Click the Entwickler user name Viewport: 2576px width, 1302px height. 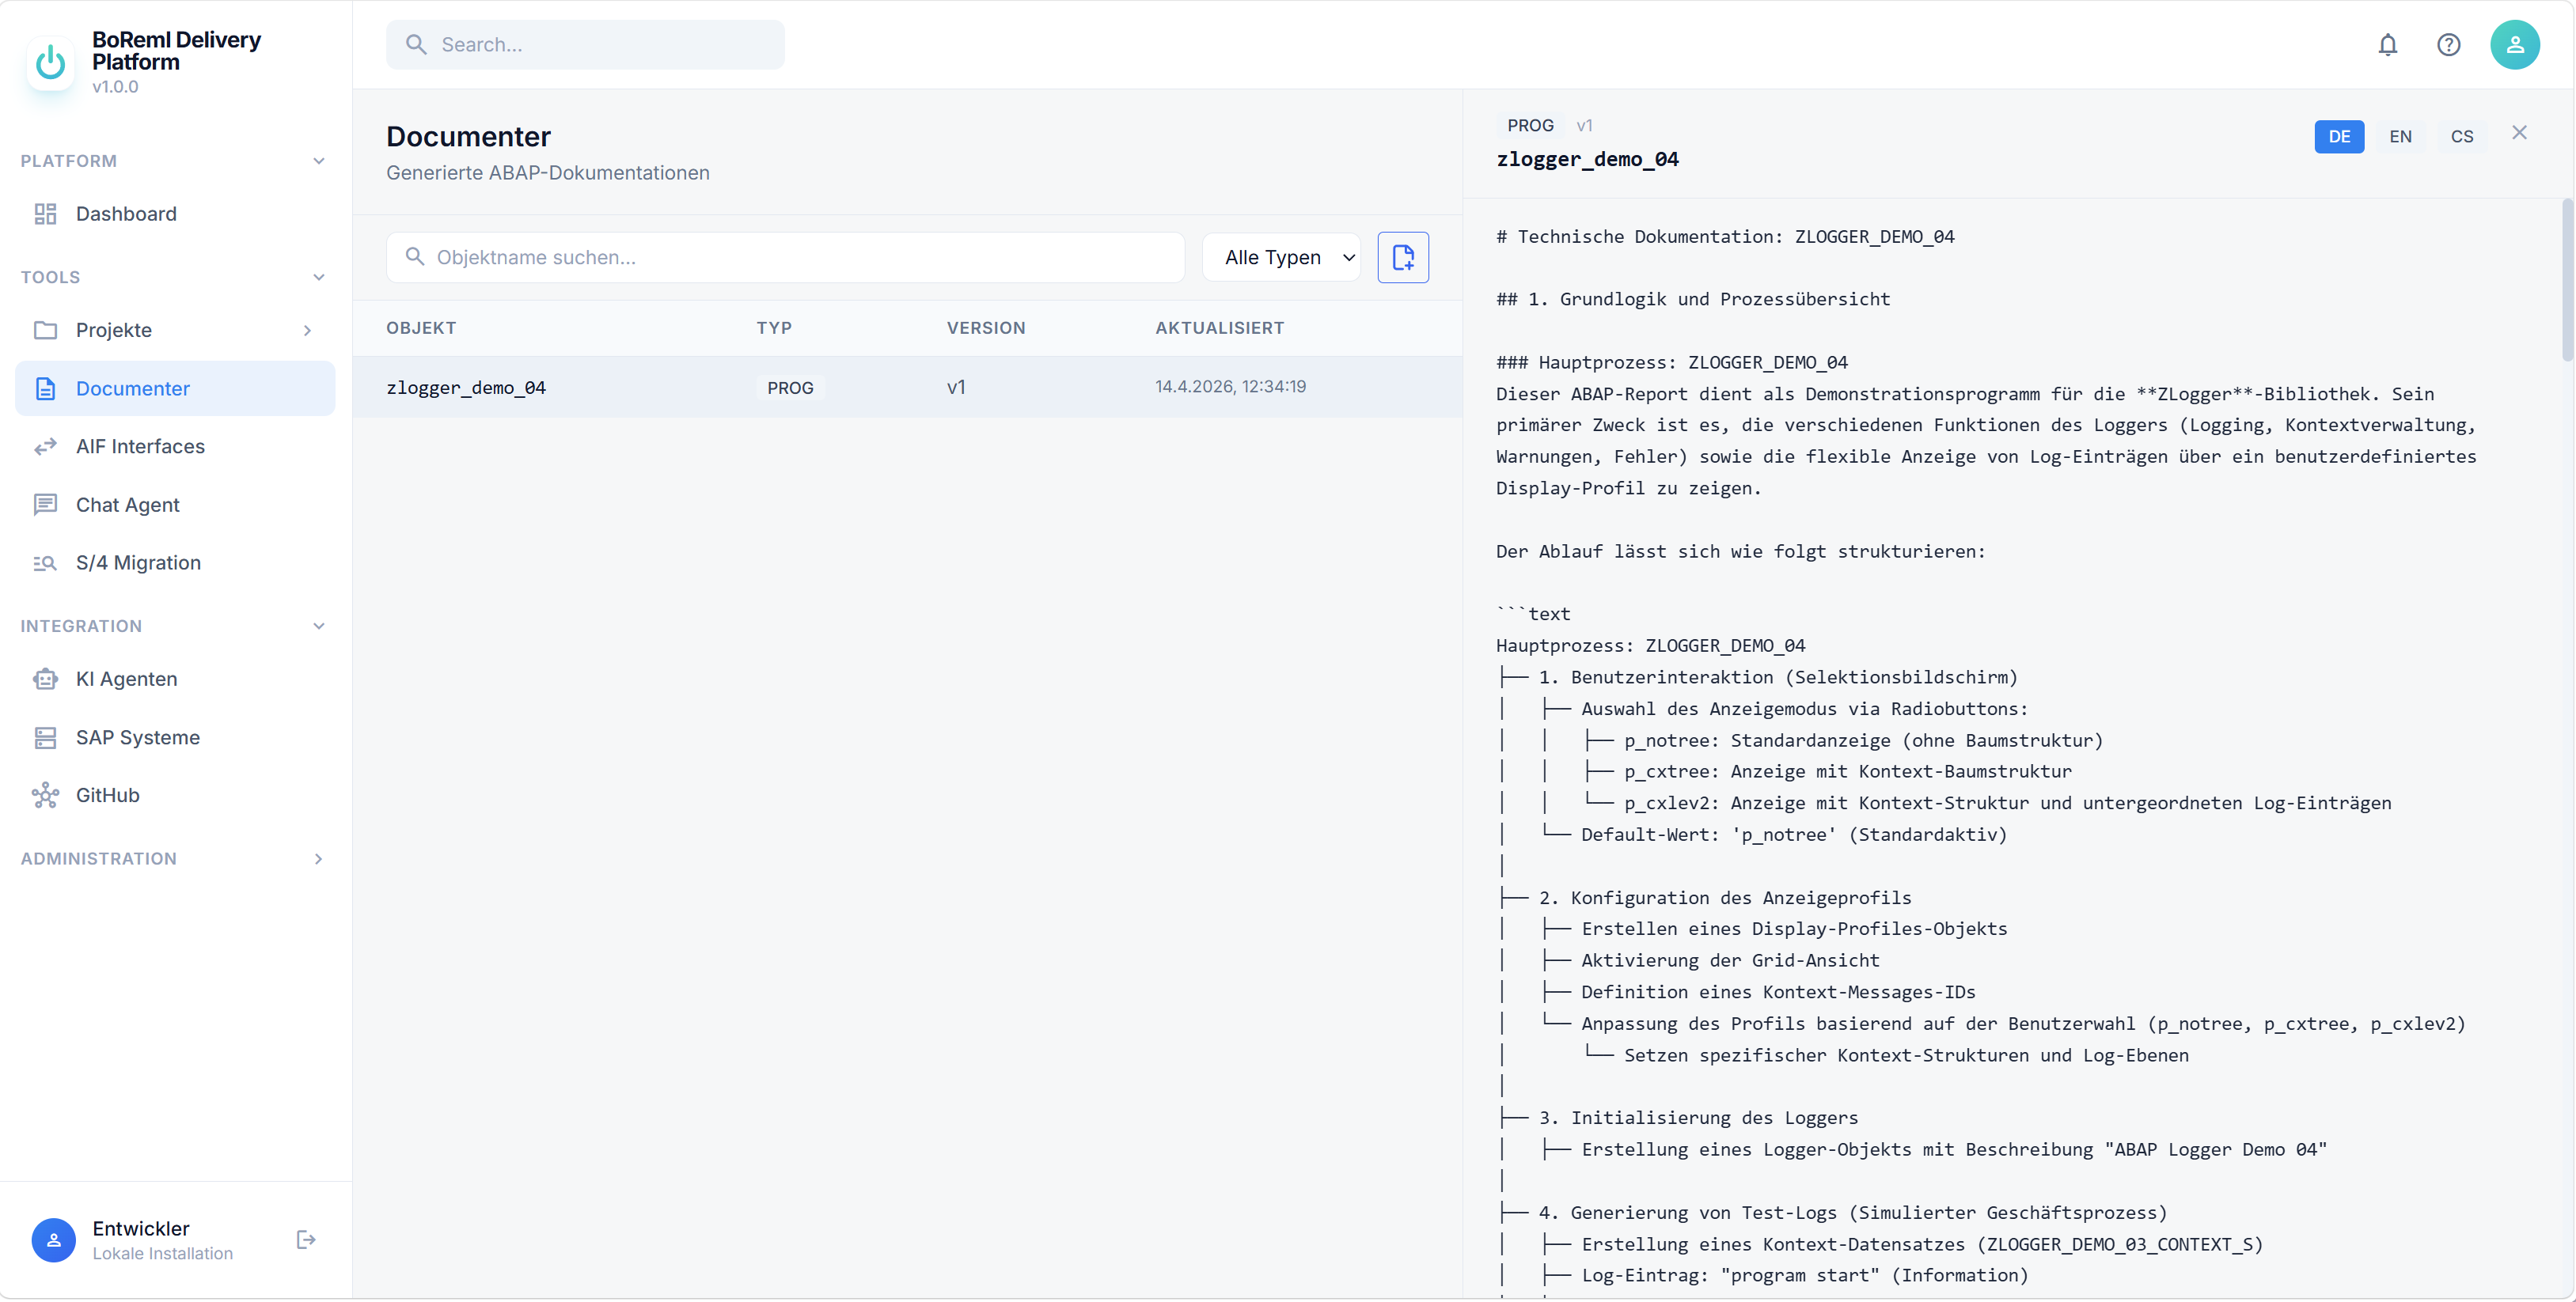(x=141, y=1229)
